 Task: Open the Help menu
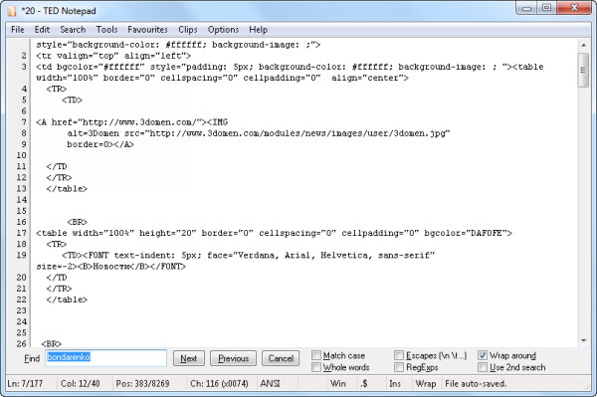pos(258,30)
